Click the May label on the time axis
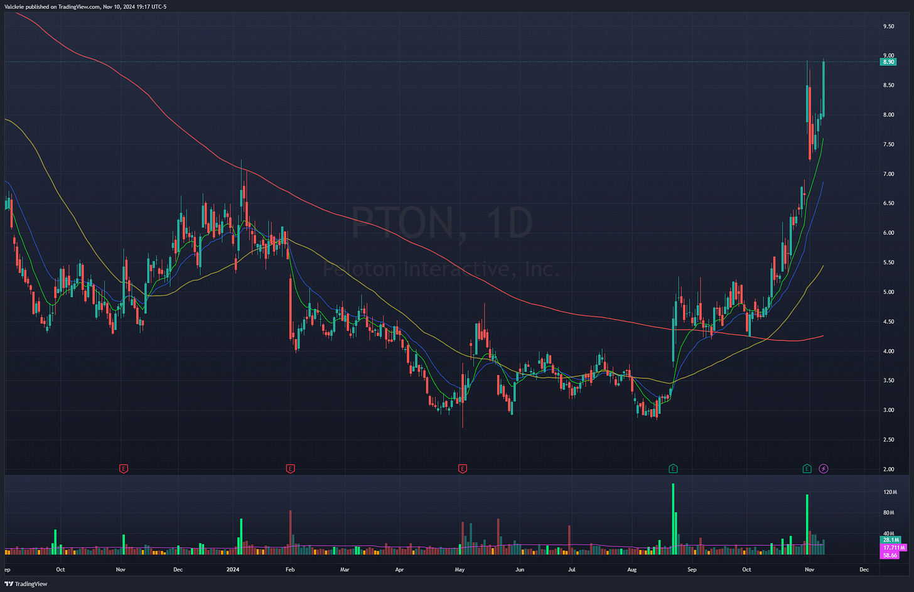Image resolution: width=914 pixels, height=592 pixels. (x=460, y=570)
